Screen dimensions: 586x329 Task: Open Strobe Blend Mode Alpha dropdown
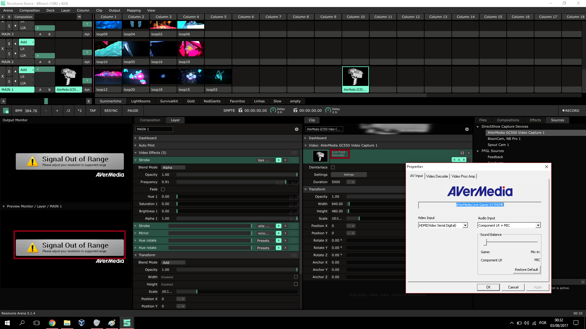[173, 168]
